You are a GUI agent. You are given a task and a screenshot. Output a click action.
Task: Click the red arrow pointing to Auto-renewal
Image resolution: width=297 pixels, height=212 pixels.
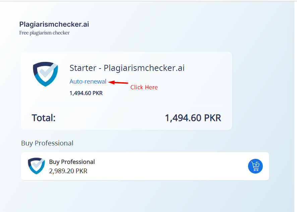[118, 82]
